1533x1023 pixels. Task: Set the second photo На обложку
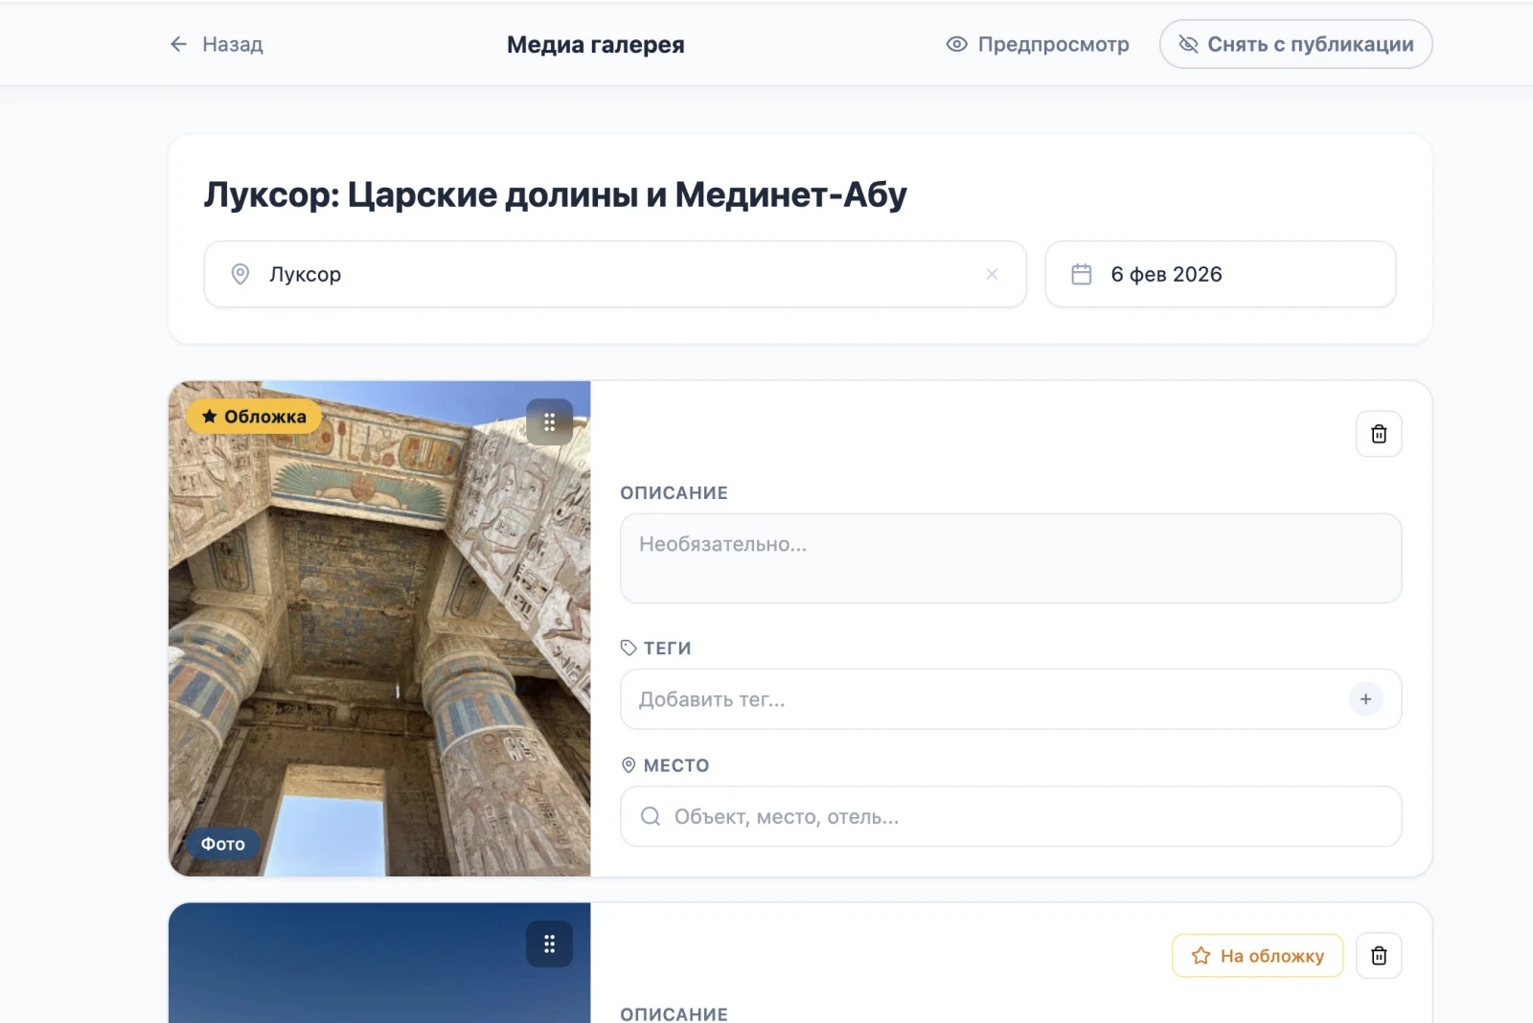1257,956
